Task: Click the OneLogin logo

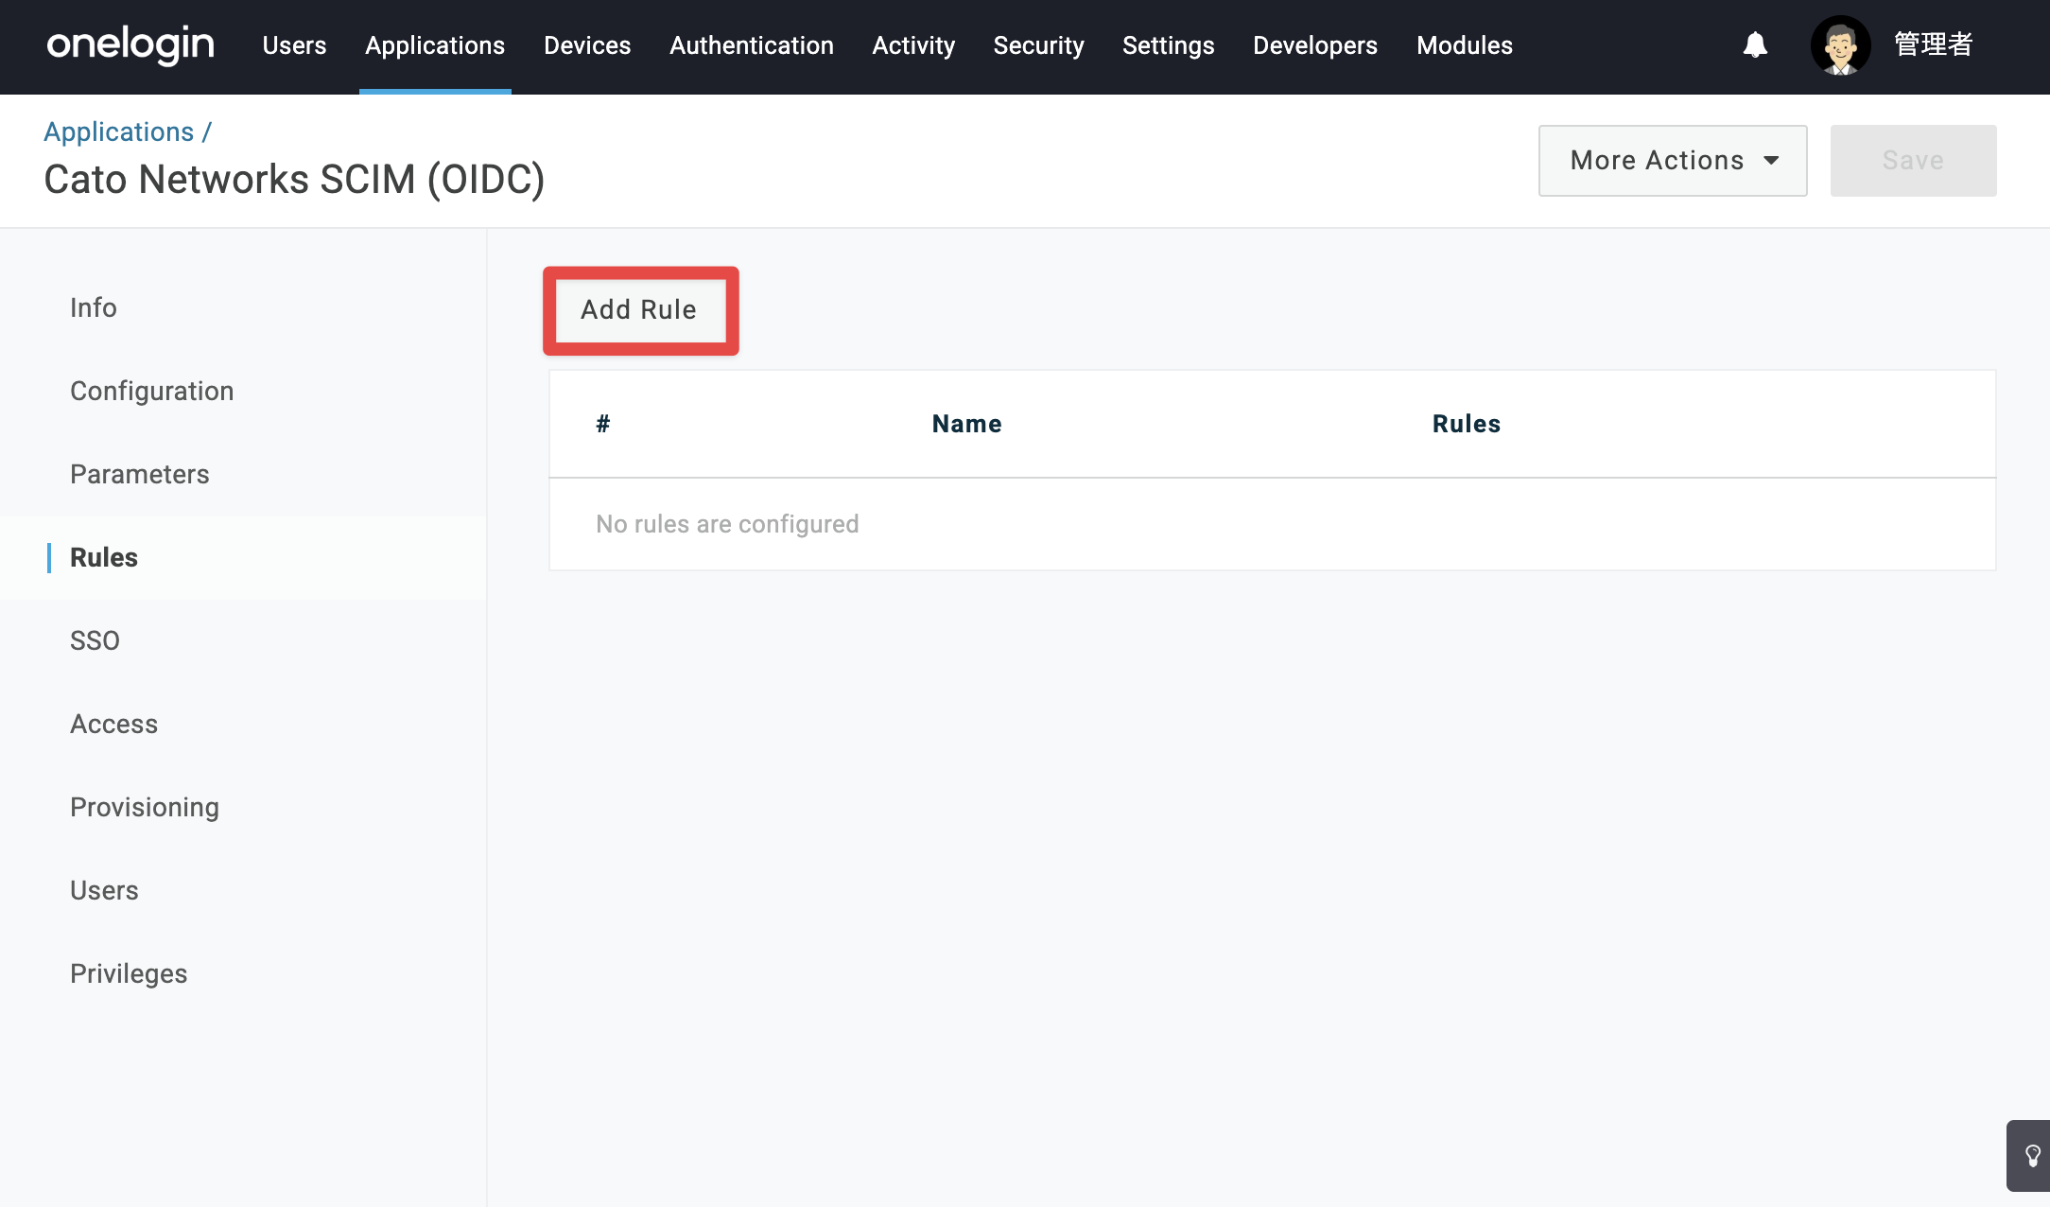Action: click(x=130, y=45)
